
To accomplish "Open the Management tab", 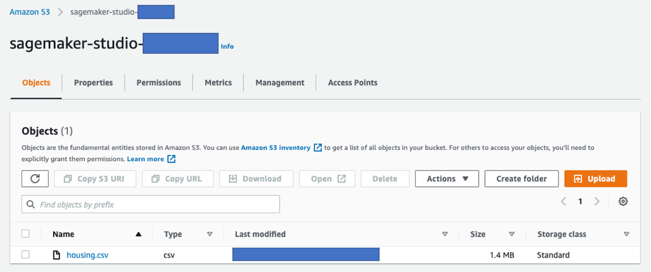I will coord(280,82).
